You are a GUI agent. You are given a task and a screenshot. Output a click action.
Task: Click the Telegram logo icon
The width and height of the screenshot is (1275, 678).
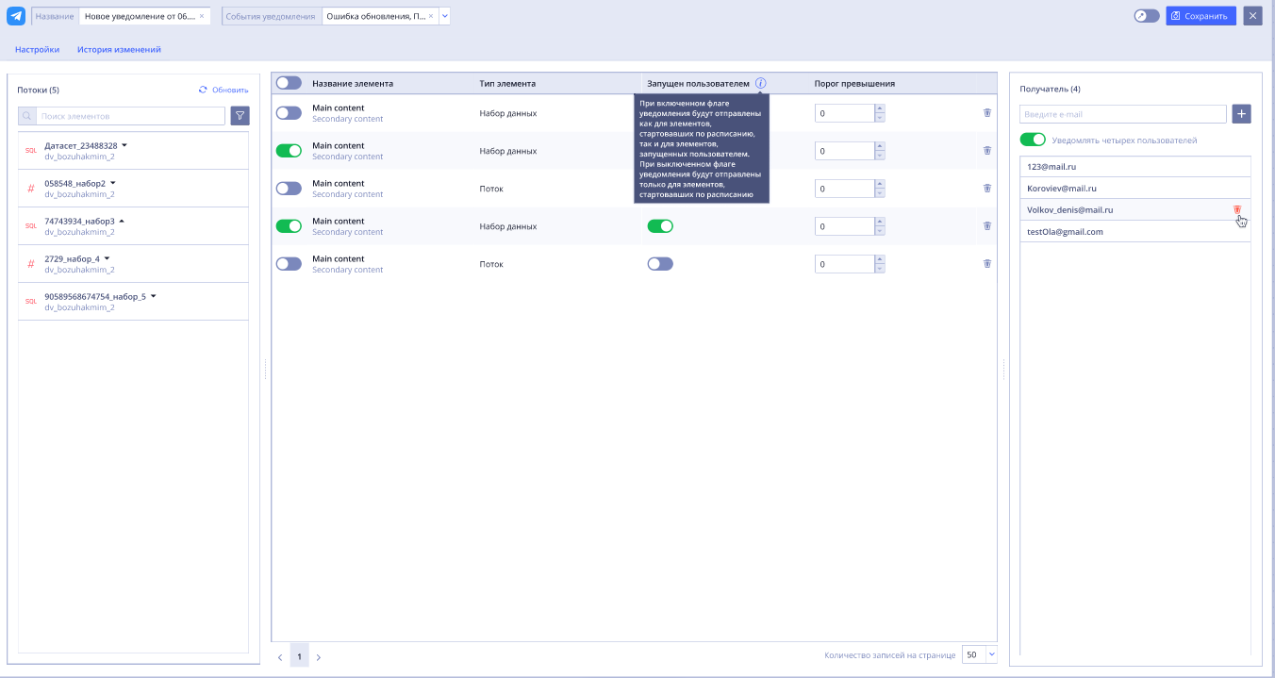[x=16, y=16]
